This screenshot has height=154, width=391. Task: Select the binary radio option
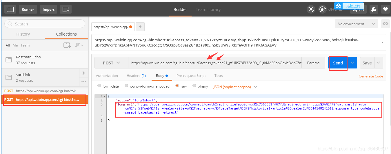coord(194,86)
